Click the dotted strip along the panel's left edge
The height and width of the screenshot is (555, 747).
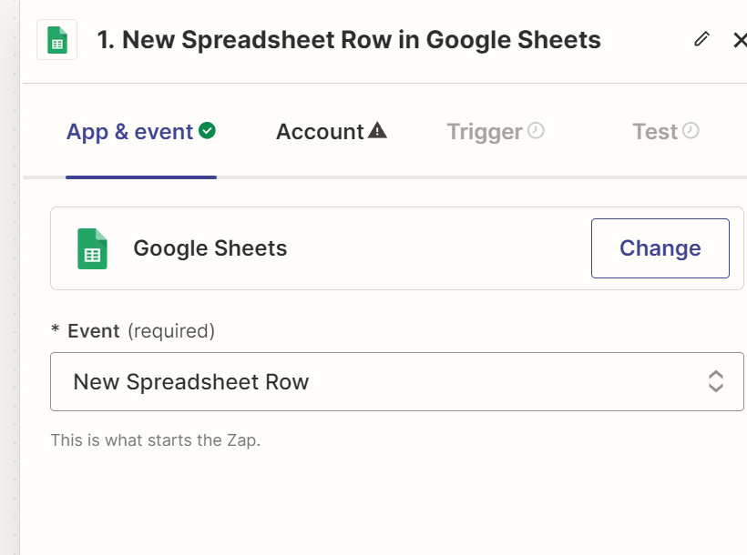[10, 273]
